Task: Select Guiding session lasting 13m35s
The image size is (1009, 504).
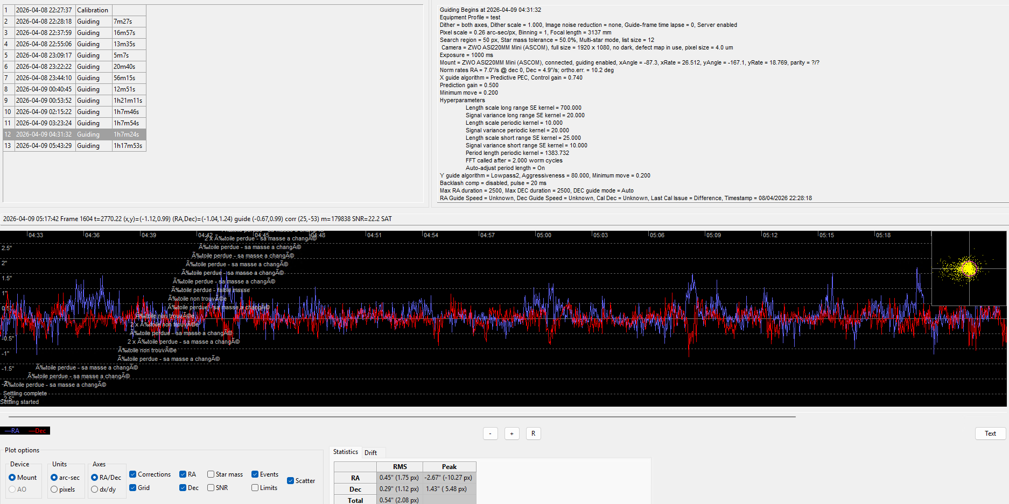Action: tap(74, 44)
